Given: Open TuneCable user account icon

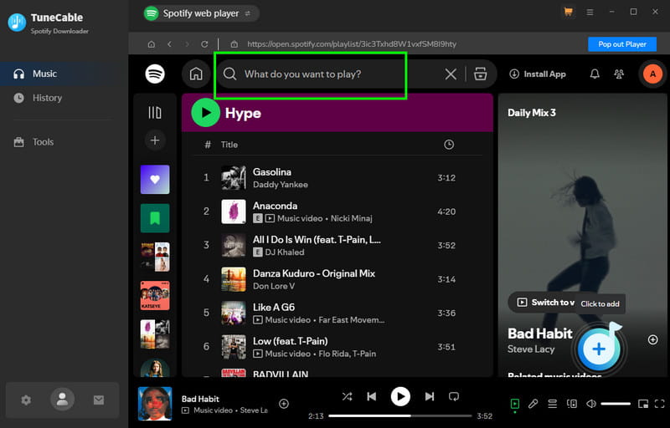Looking at the screenshot, I should point(62,400).
